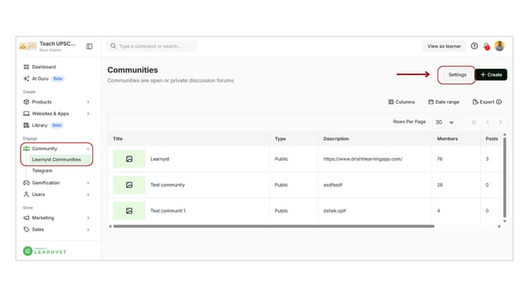Image resolution: width=529 pixels, height=297 pixels.
Task: Click the Sales tag icon
Action: [x=26, y=230]
